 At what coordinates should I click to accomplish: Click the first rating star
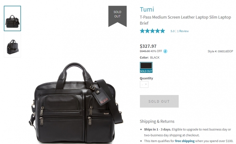[x=142, y=31]
